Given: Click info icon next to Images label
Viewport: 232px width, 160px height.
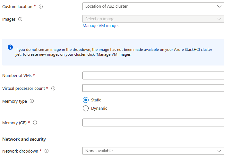Looking at the screenshot, I should point(21,19).
